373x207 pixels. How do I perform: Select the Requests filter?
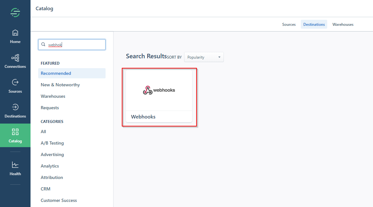[50, 108]
